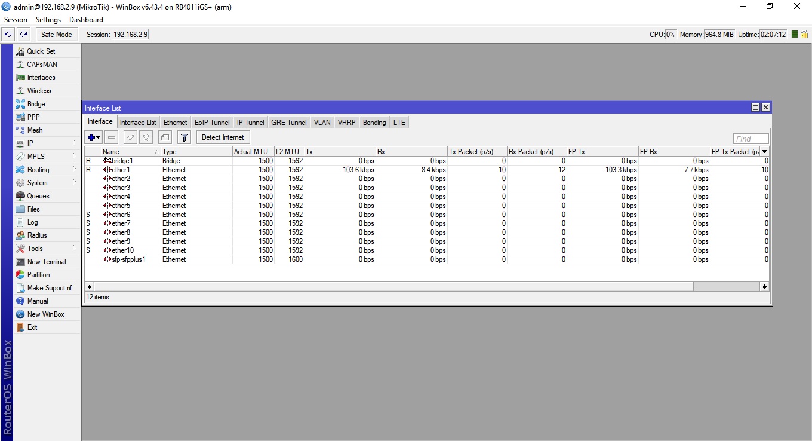This screenshot has height=441, width=812.
Task: Open CAPsMAN from sidebar
Action: pyautogui.click(x=47, y=65)
